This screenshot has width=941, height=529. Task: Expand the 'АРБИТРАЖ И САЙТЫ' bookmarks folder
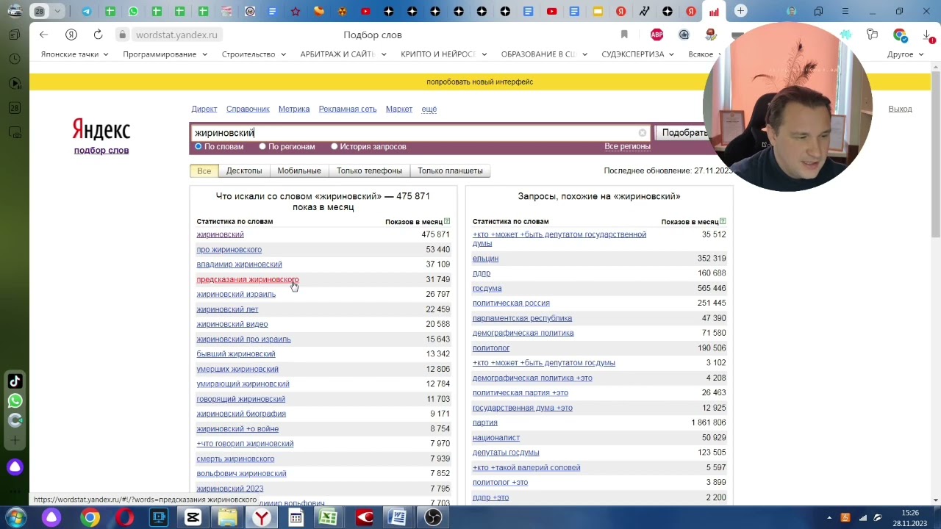pos(343,54)
